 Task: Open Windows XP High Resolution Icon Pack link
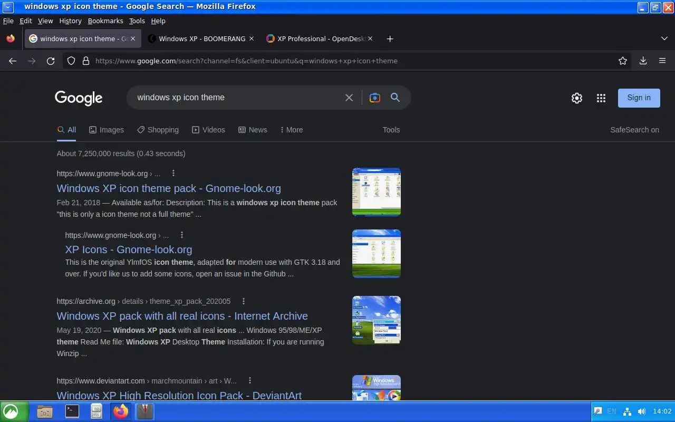pyautogui.click(x=179, y=395)
